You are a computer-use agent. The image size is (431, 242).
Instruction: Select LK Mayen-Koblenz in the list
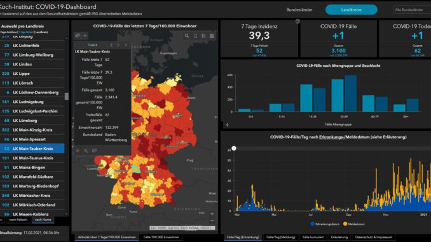(32, 213)
